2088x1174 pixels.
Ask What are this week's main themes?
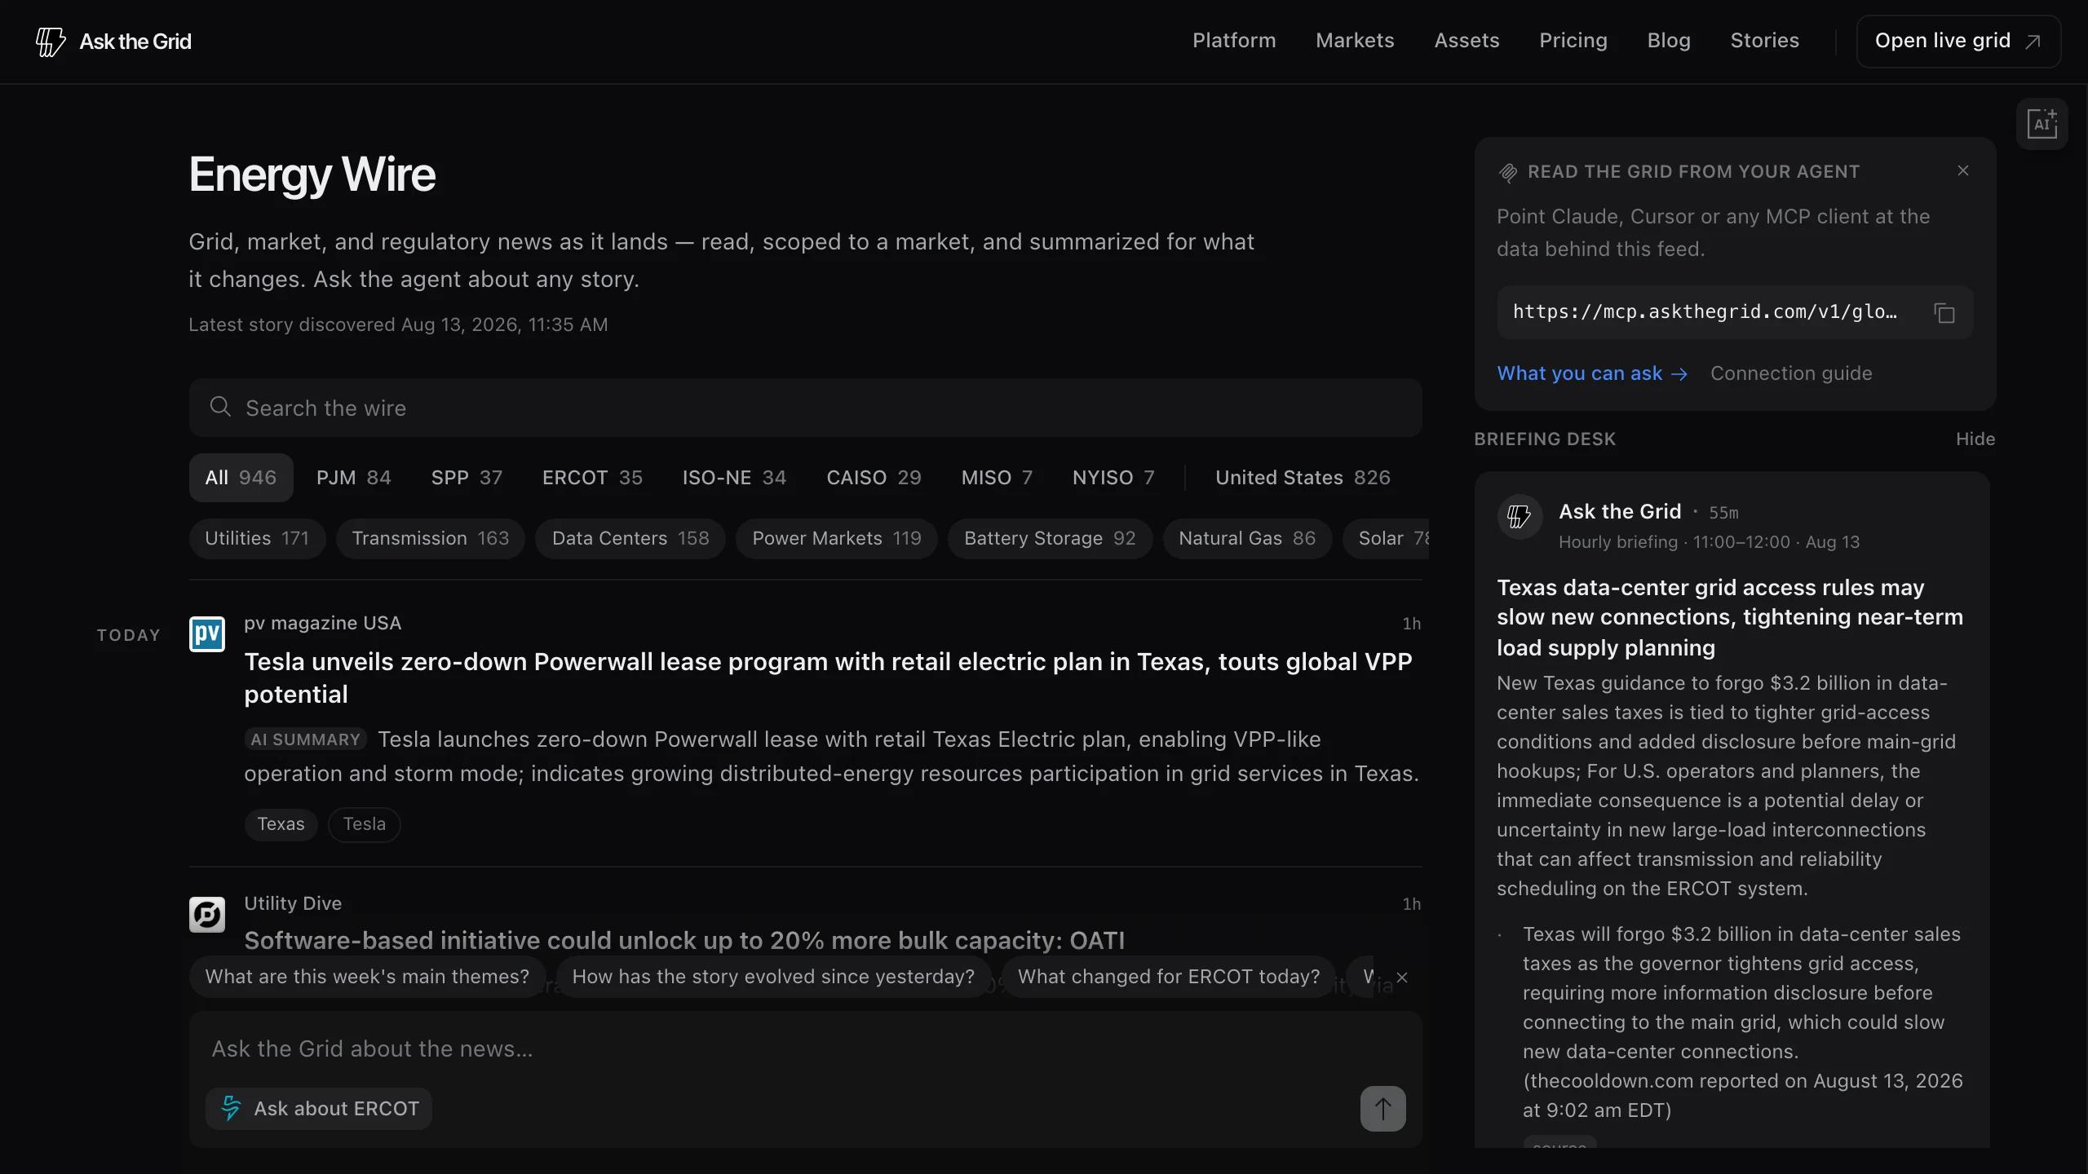click(x=367, y=977)
